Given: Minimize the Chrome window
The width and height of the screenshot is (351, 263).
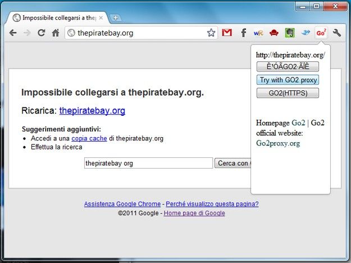Looking at the screenshot, I should 303,7.
